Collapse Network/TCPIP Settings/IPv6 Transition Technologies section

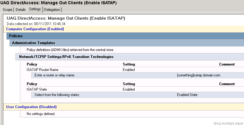[66, 56]
